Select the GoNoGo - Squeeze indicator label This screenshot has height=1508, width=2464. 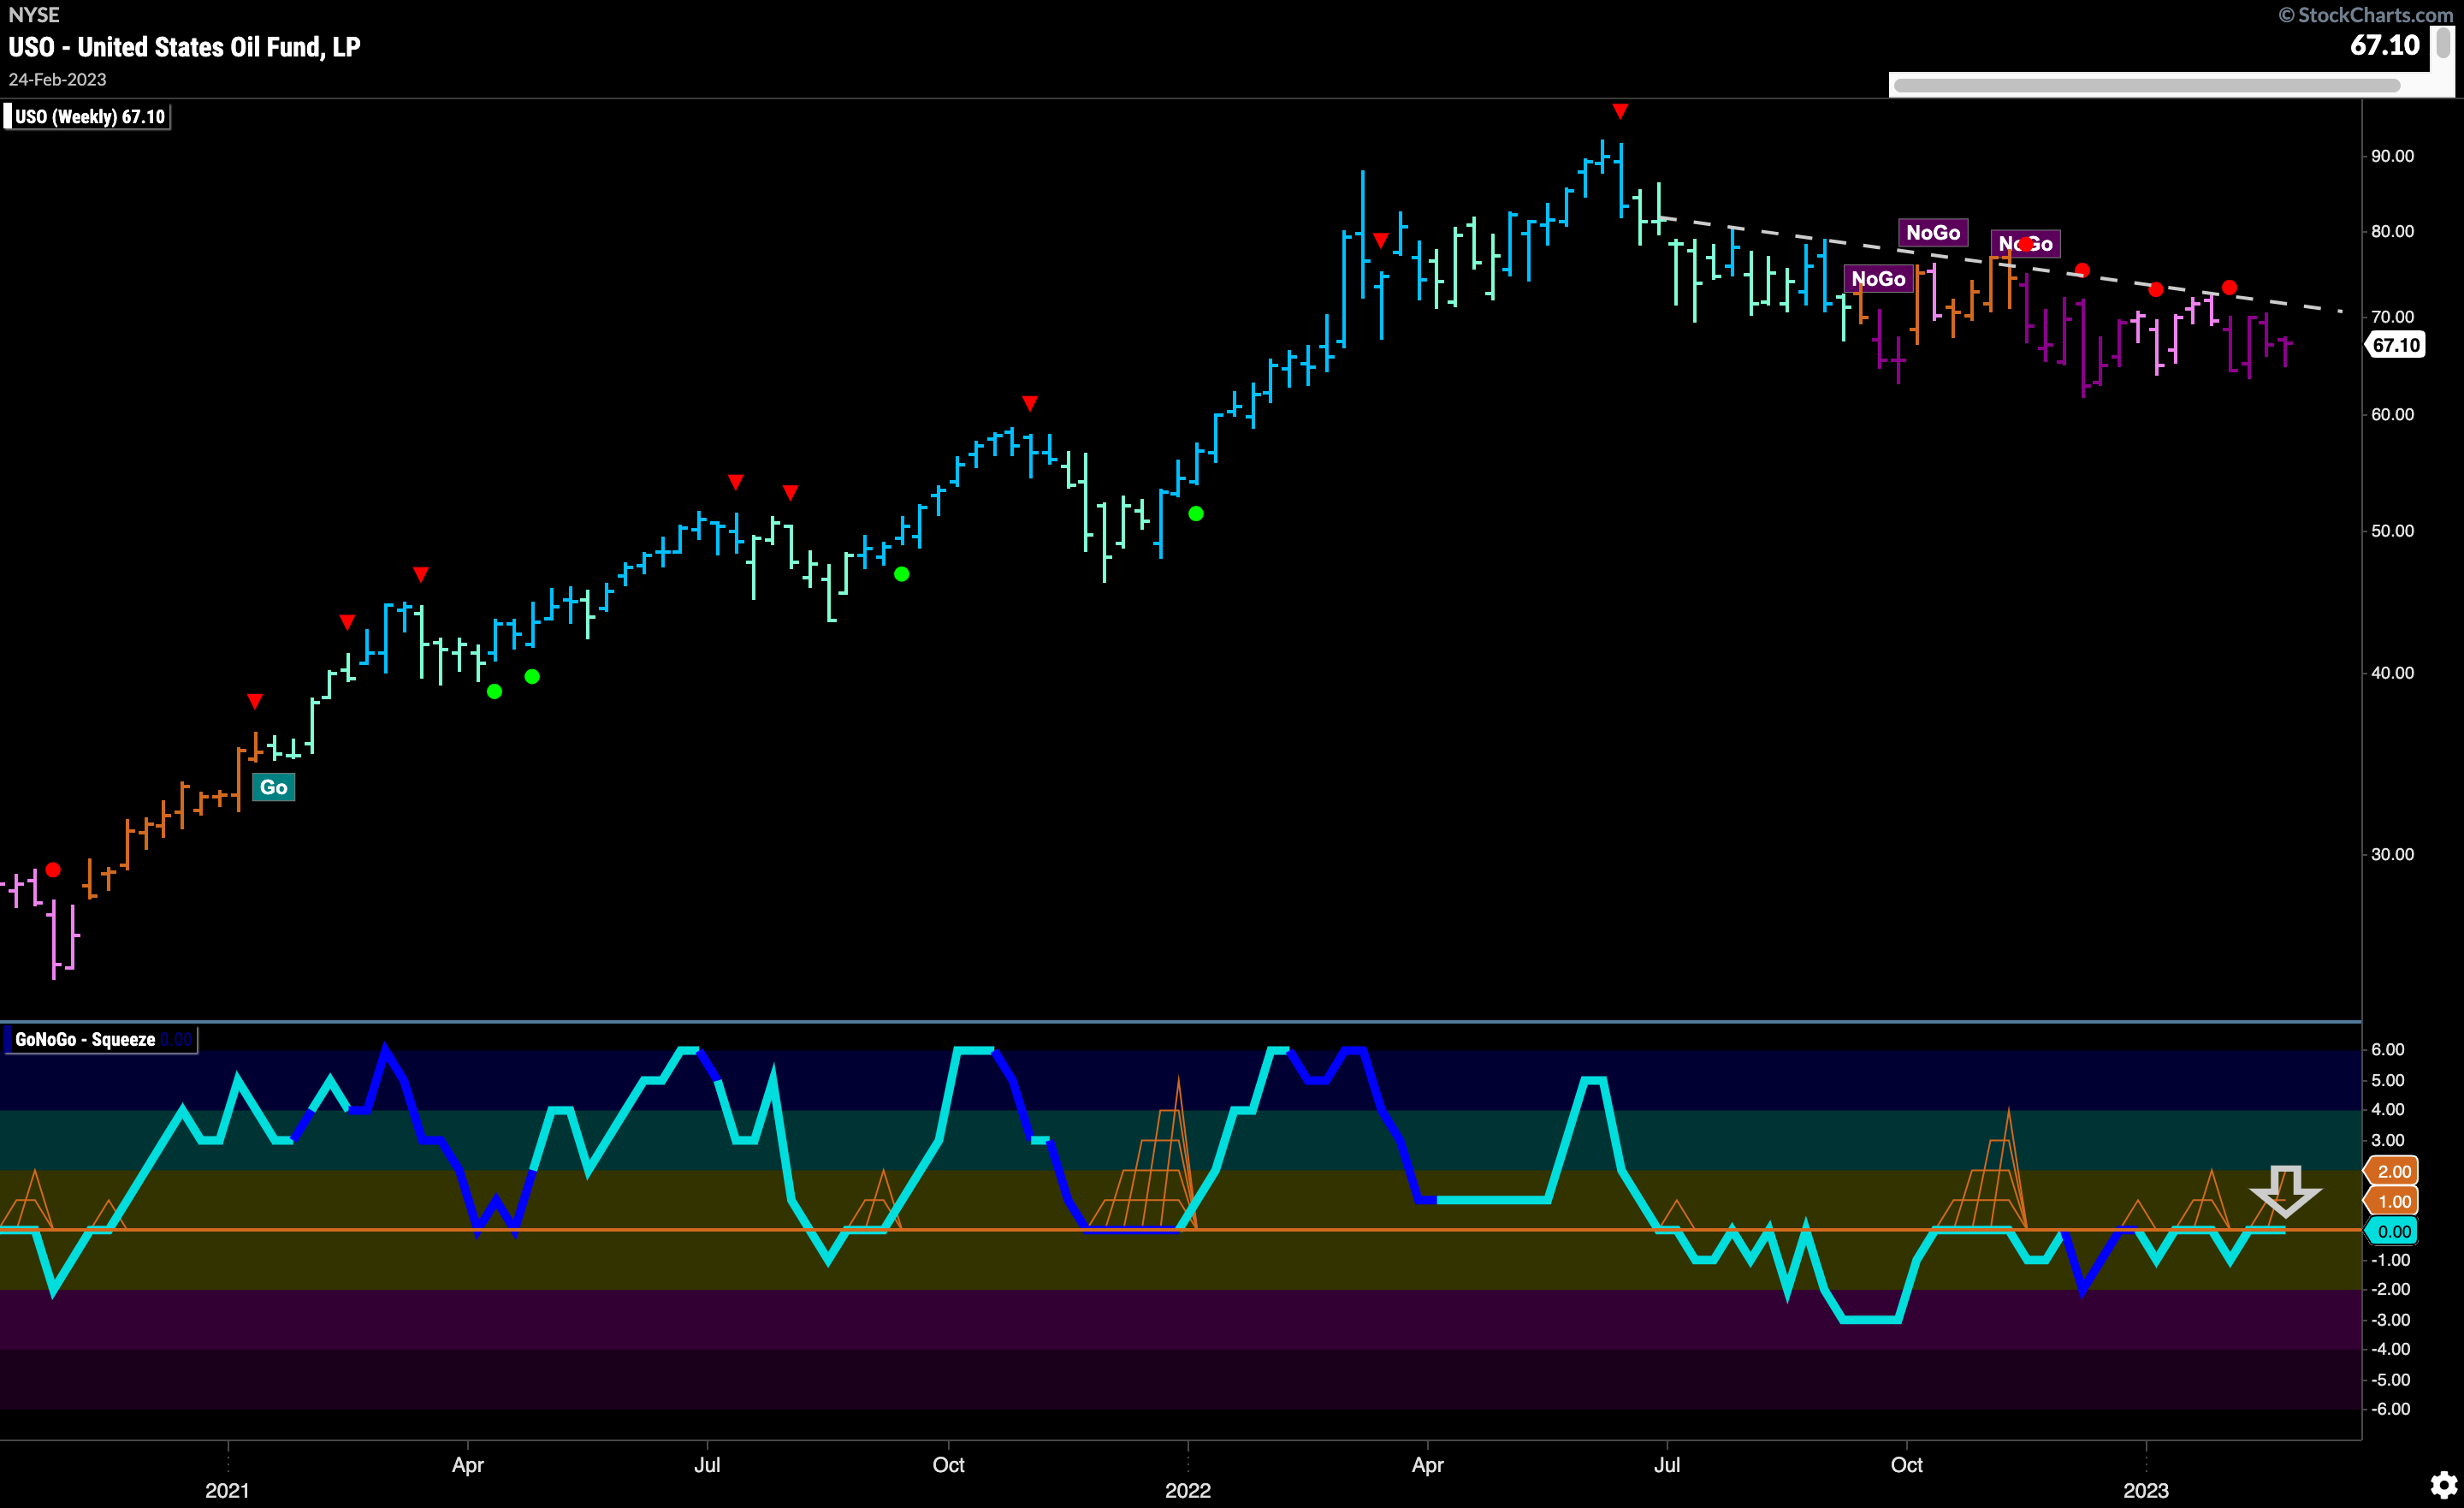[85, 1039]
